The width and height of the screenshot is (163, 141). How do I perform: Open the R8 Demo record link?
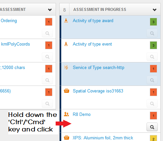pyautogui.click(x=82, y=114)
